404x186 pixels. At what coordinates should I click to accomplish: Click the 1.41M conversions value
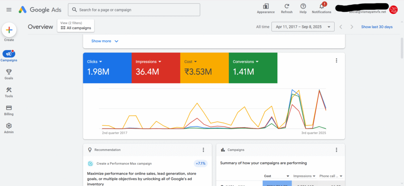[x=243, y=72]
